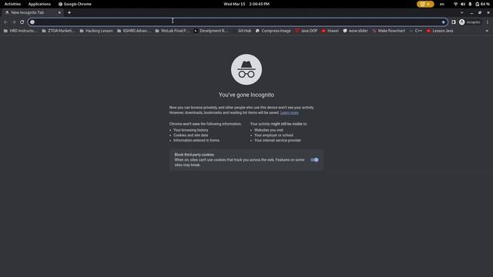Click the Incognito profile button

[x=470, y=22]
